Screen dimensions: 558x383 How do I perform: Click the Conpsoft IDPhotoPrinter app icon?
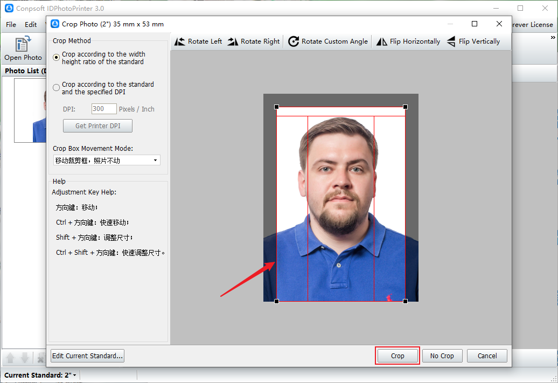tap(9, 8)
